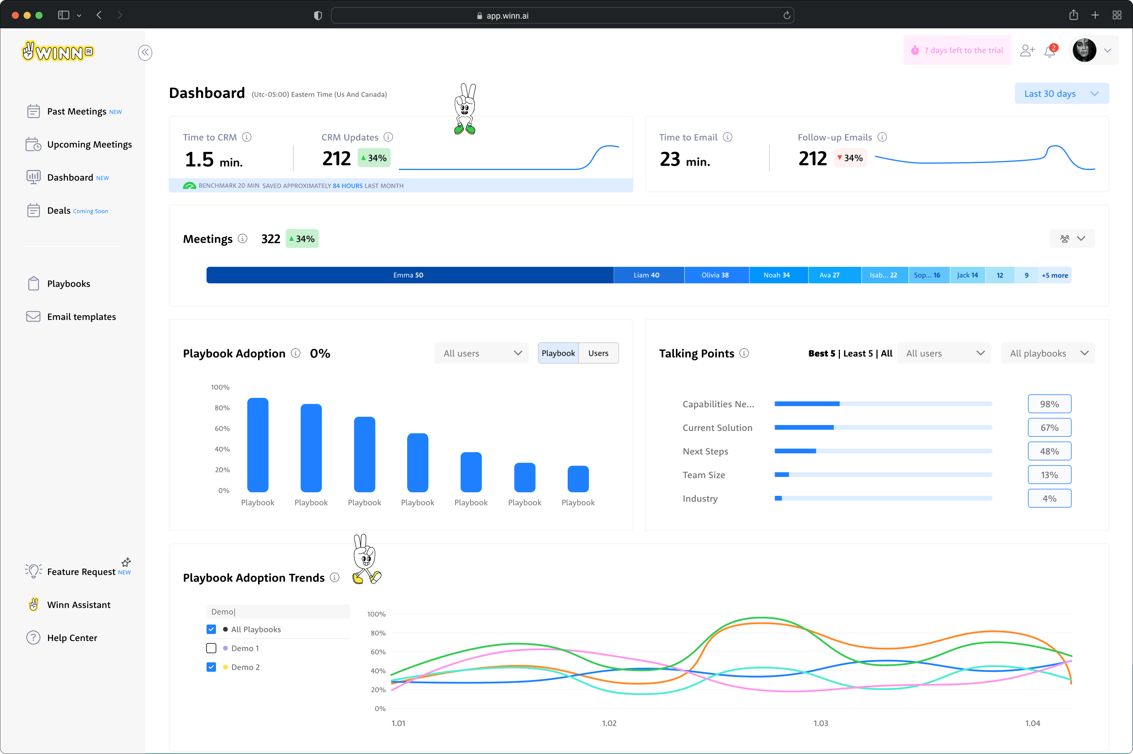Click the Talking Points info icon
This screenshot has width=1133, height=754.
pos(744,353)
